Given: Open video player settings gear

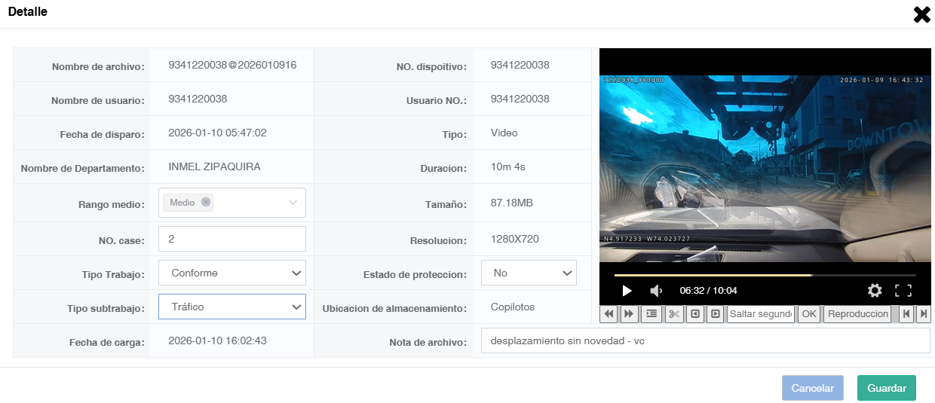Looking at the screenshot, I should click(x=875, y=291).
